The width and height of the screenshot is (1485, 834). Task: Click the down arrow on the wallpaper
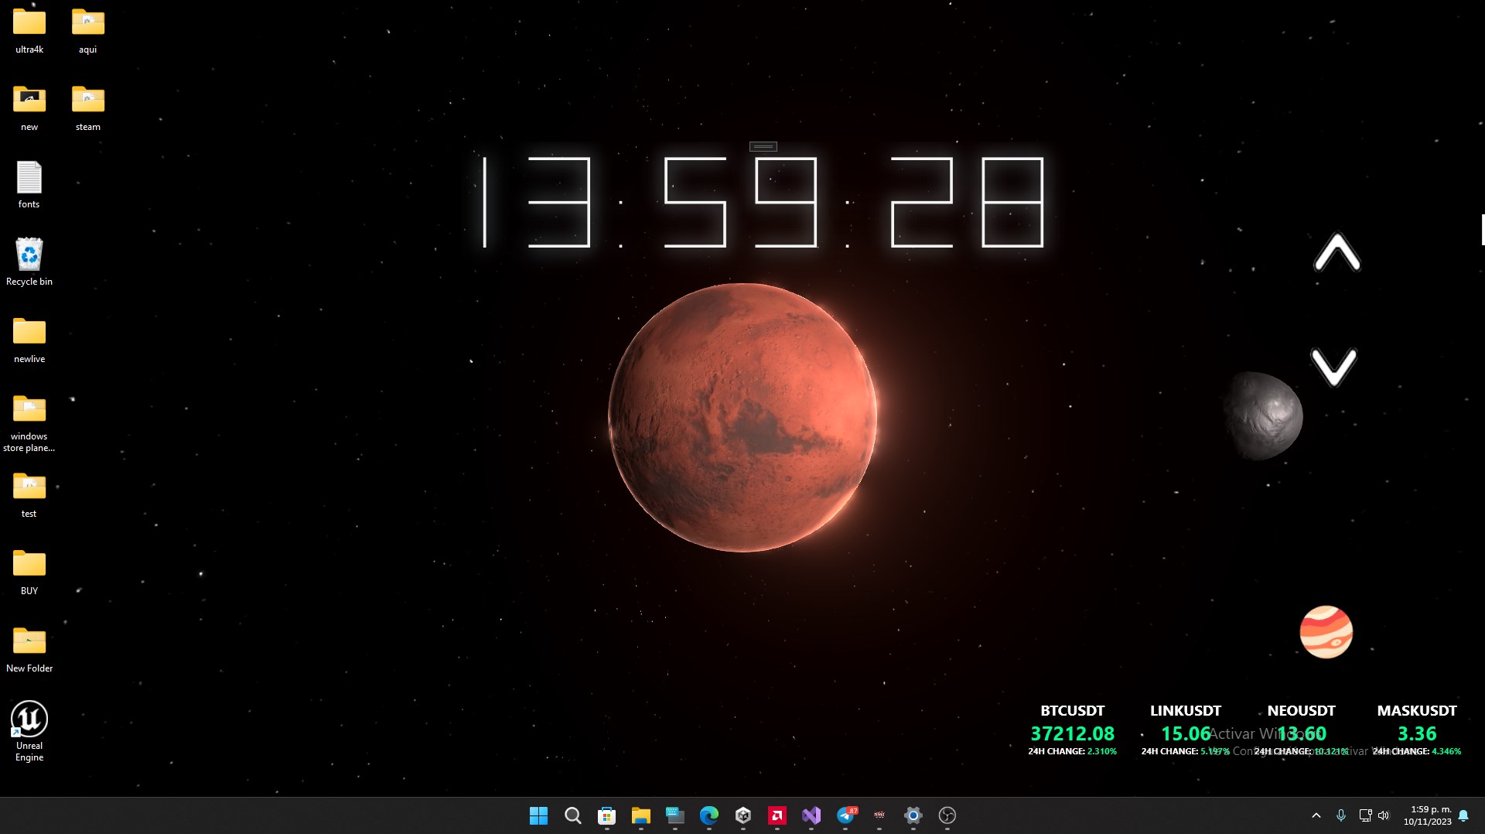[1334, 367]
